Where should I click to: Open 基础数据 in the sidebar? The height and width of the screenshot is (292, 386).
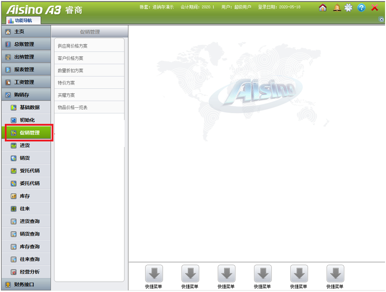29,107
